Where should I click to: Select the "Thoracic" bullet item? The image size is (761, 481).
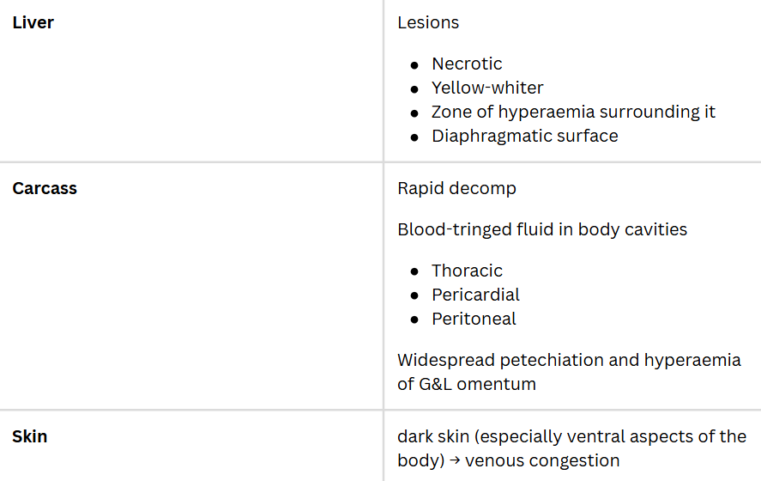[467, 271]
